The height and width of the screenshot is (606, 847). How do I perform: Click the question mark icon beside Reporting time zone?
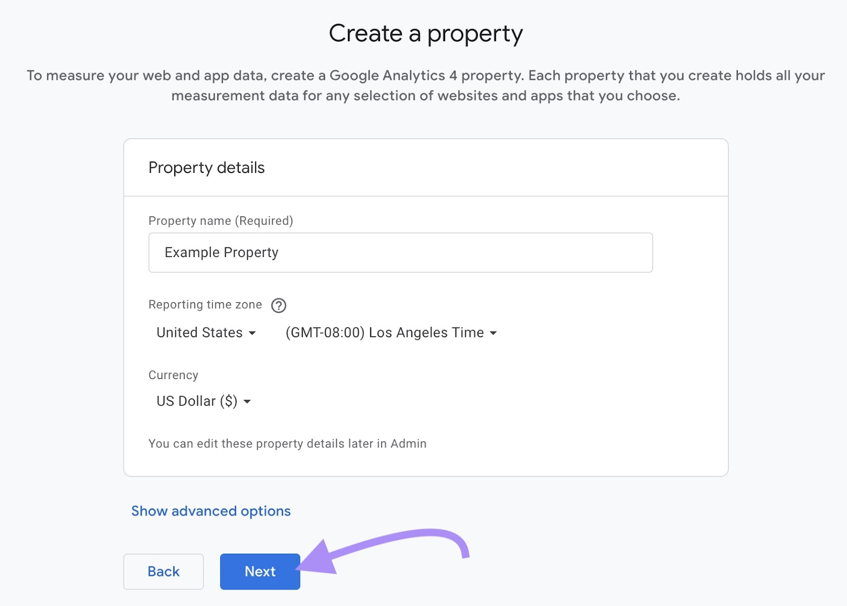pos(279,305)
